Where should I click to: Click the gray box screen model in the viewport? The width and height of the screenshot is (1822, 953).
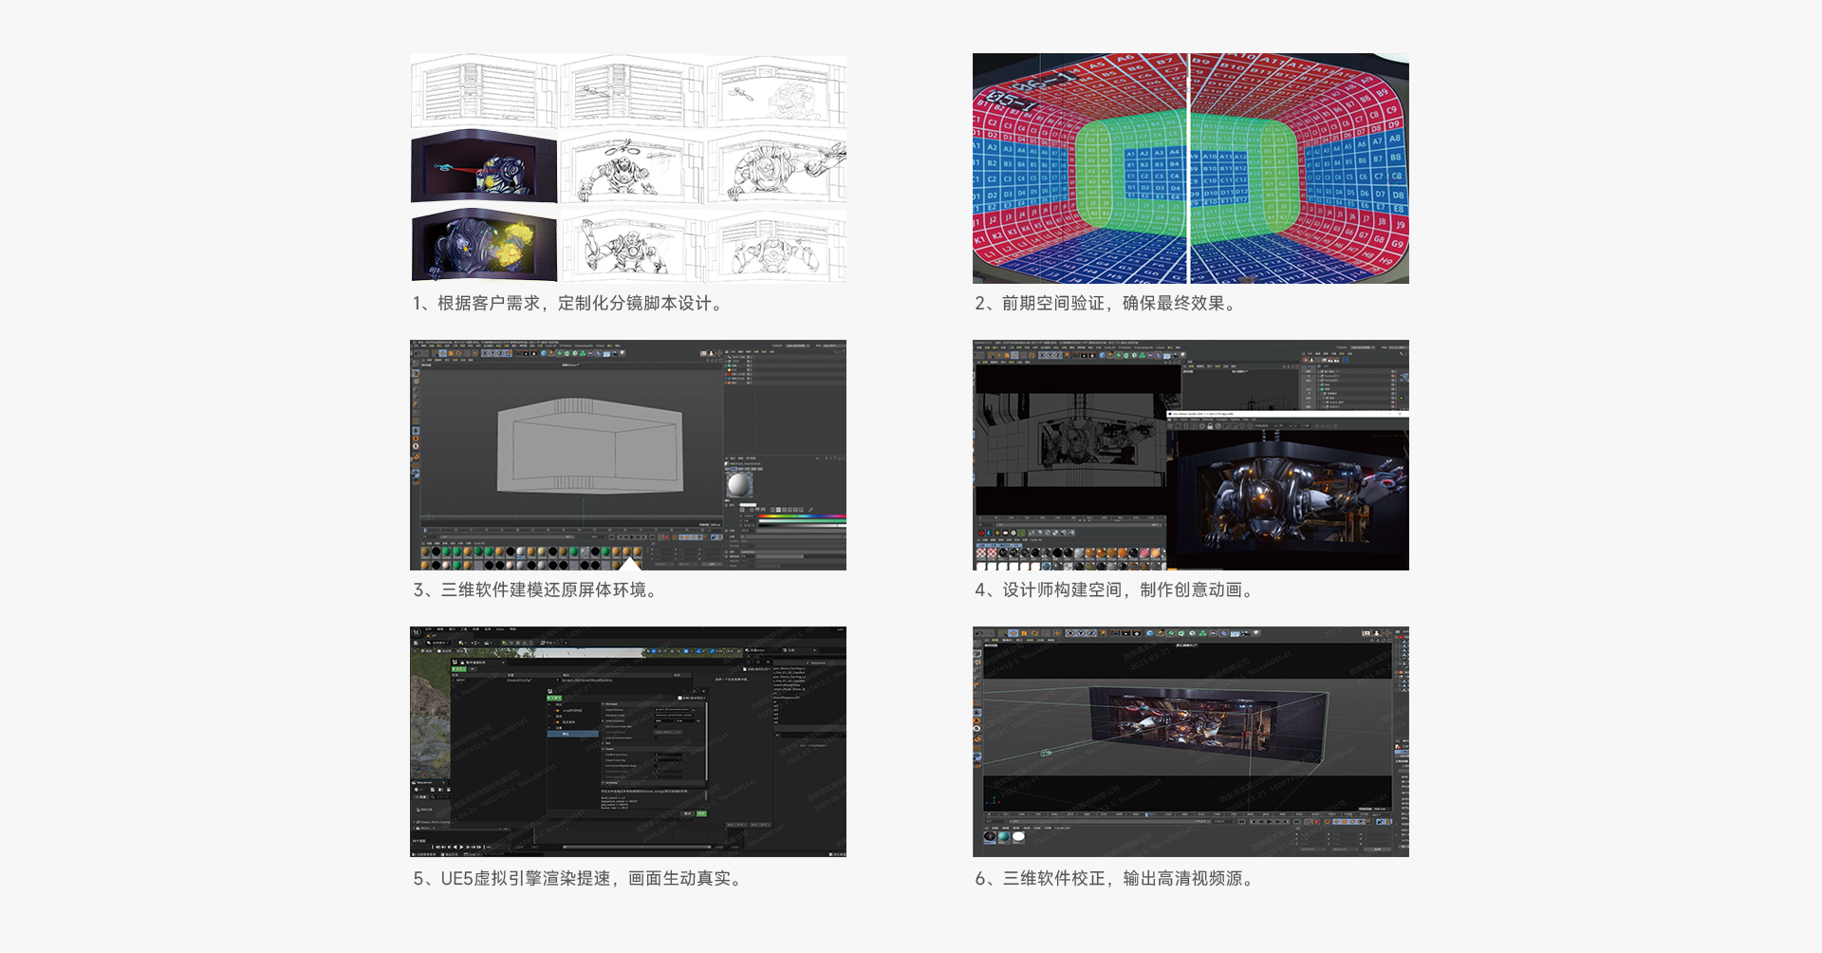tap(589, 446)
